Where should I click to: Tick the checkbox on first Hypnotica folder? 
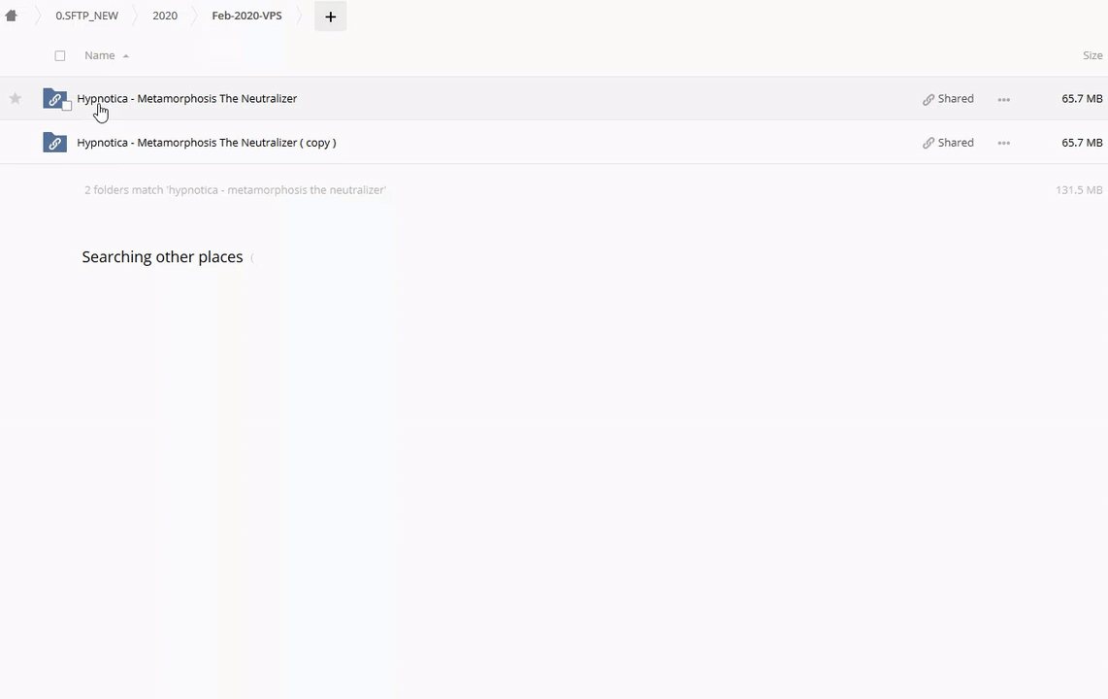pos(67,106)
